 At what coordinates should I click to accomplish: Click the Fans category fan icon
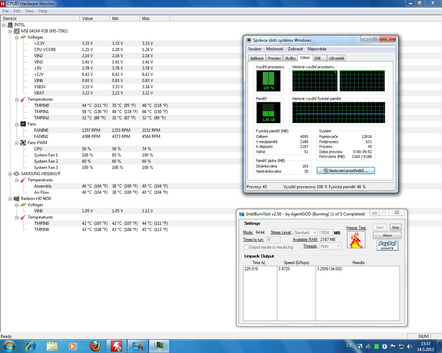coord(23,124)
